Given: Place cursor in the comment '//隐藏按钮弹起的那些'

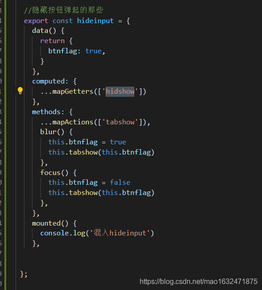Looking at the screenshot, I should pos(63,10).
